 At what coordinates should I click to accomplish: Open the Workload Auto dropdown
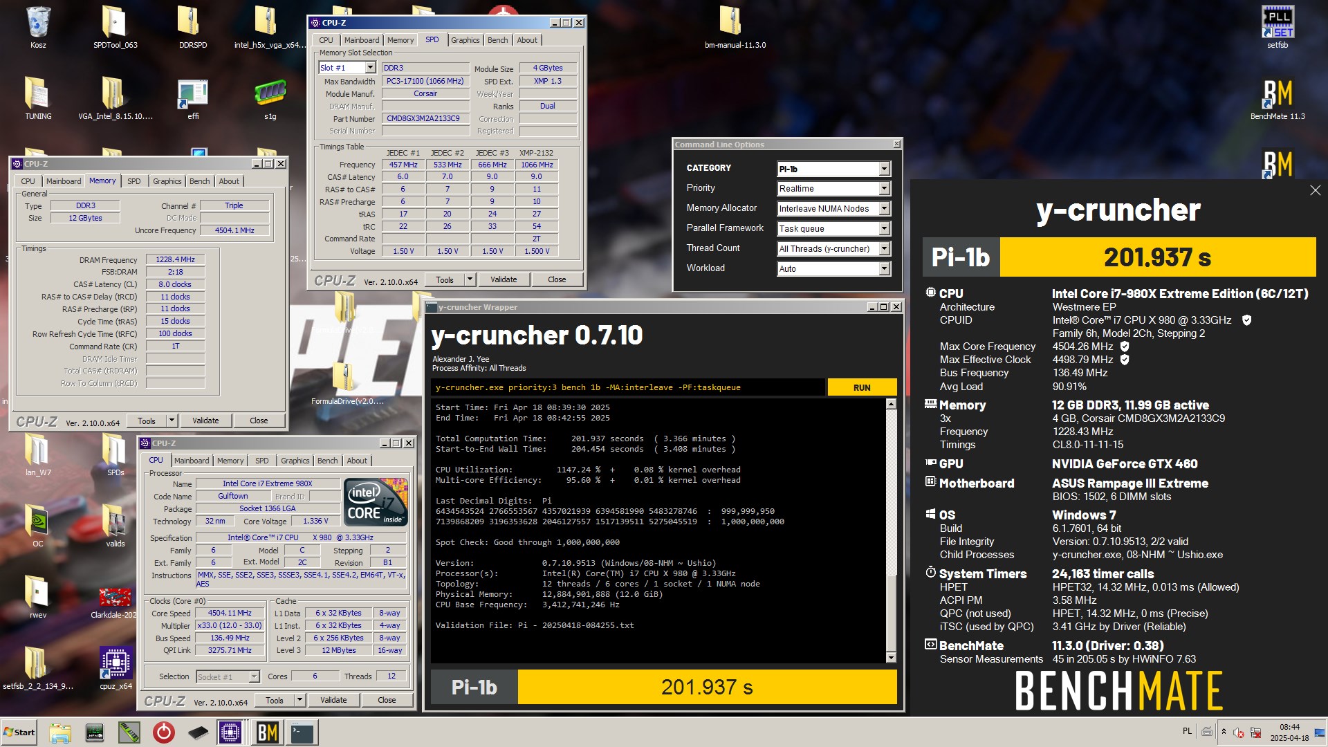[x=884, y=269]
